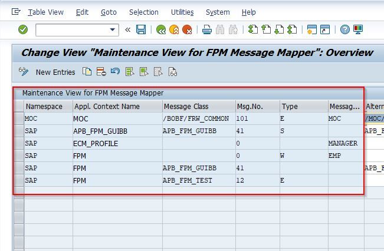Open the system menu icon left of Table View
Screen dimensions: 384x251
pyautogui.click(x=16, y=12)
